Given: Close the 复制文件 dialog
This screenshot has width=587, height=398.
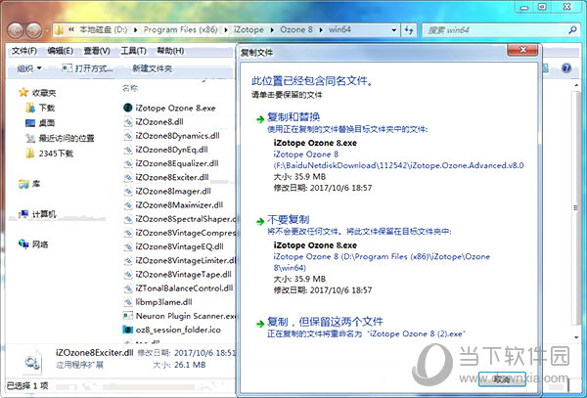Looking at the screenshot, I should tap(523, 50).
